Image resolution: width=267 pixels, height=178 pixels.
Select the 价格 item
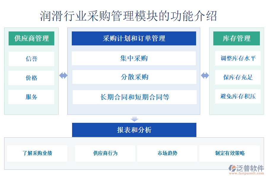click(x=31, y=78)
